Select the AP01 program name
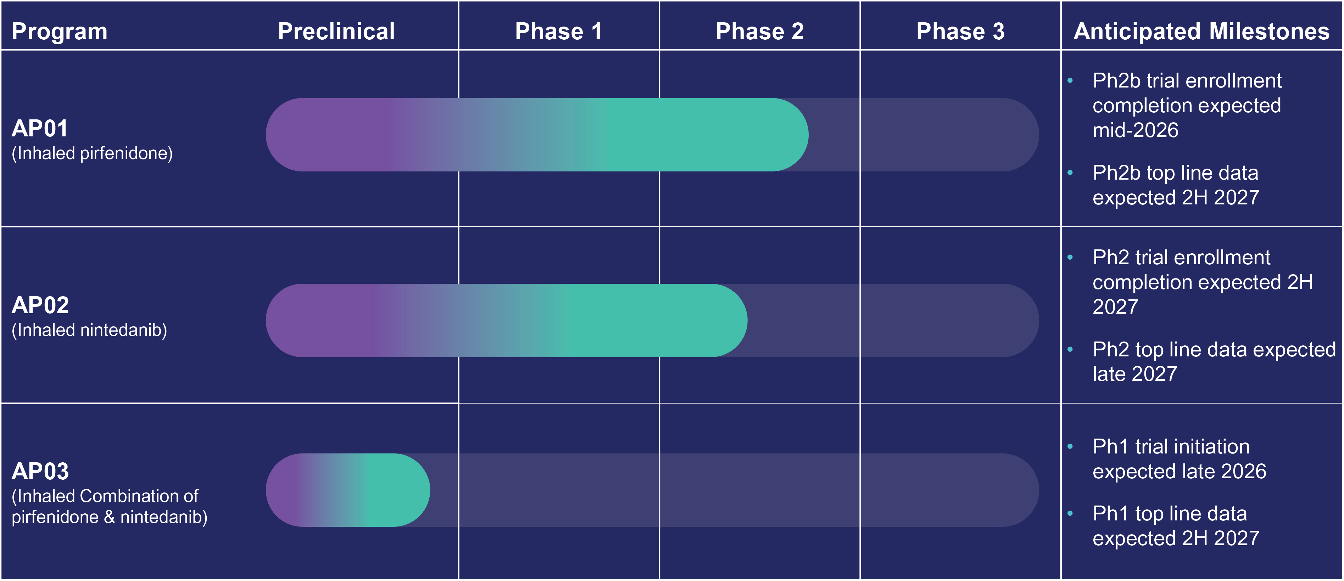1344x581 pixels. point(40,128)
